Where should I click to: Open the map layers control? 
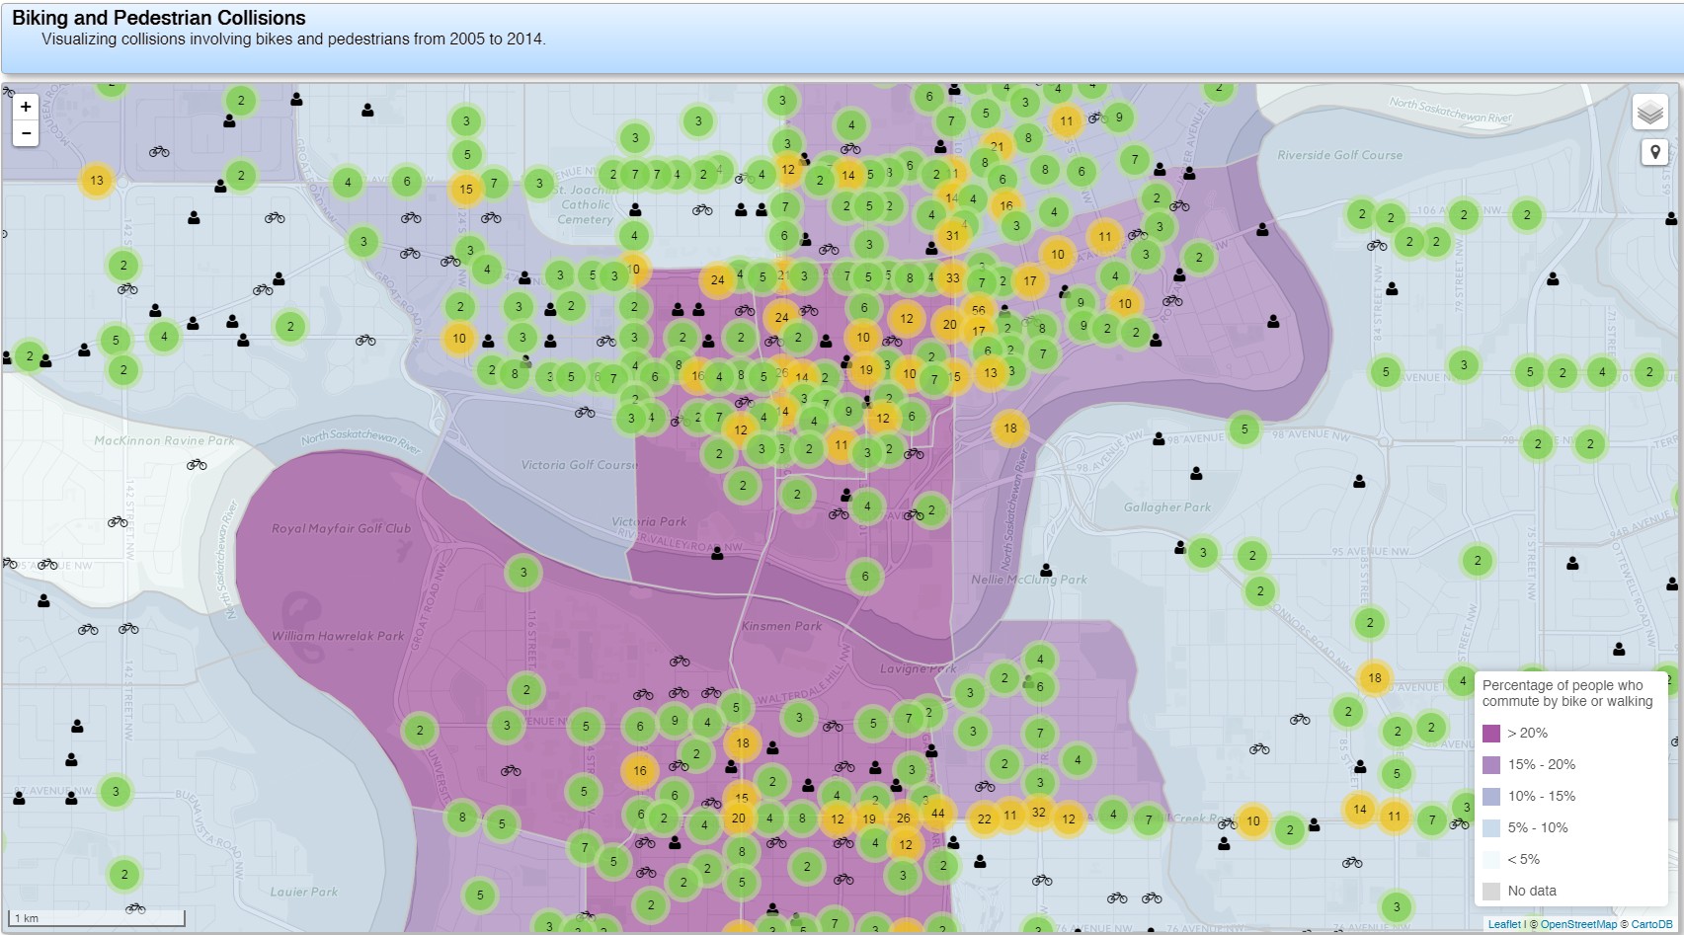pyautogui.click(x=1650, y=113)
